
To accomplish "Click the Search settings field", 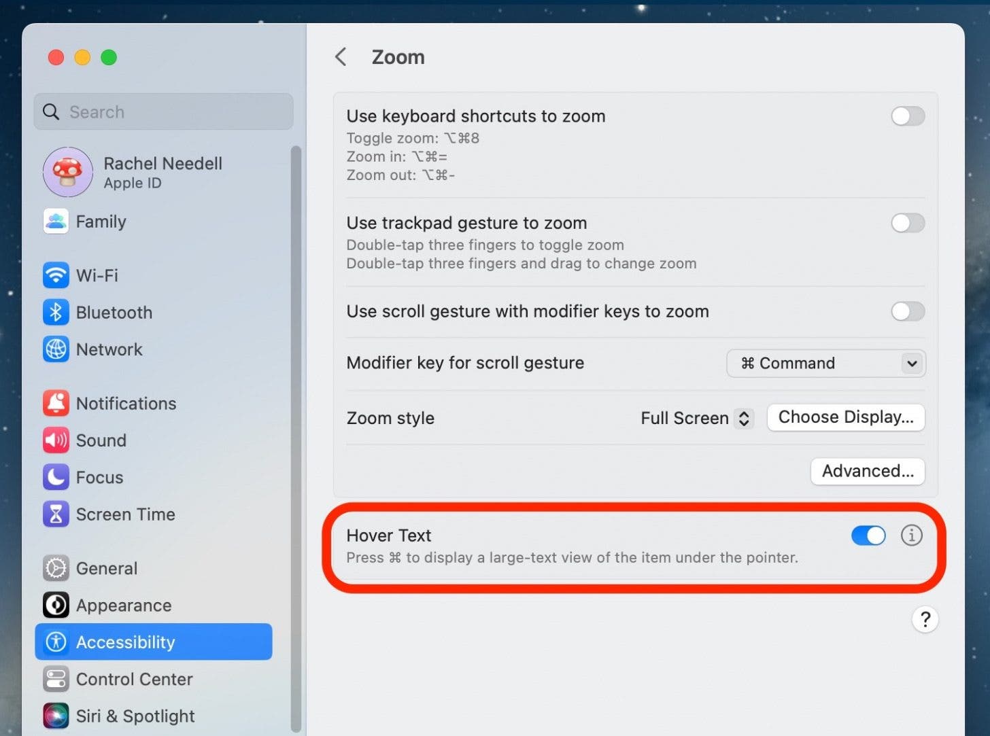I will point(163,112).
